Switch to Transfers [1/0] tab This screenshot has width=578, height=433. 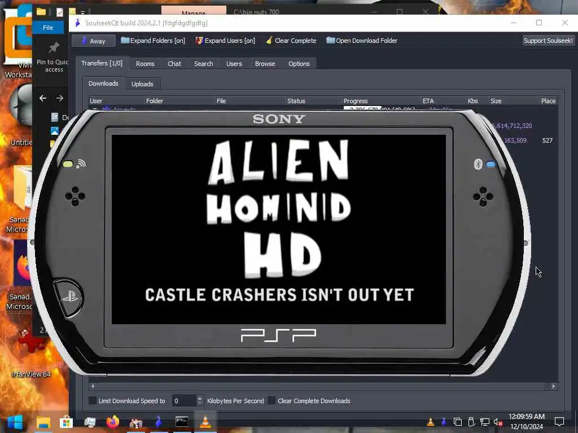[102, 63]
